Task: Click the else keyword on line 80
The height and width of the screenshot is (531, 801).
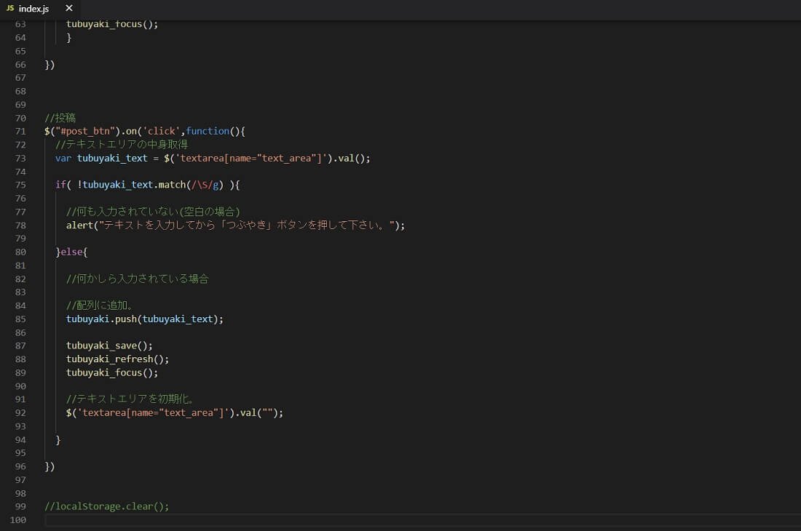Action: pyautogui.click(x=71, y=252)
